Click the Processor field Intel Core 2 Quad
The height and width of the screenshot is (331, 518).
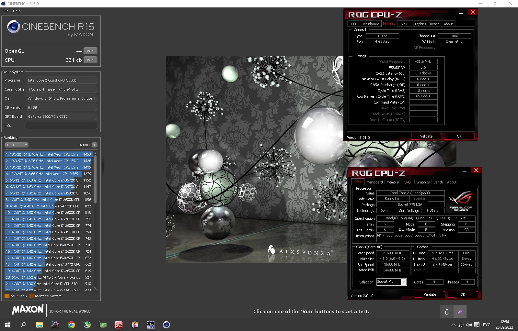(x=62, y=80)
